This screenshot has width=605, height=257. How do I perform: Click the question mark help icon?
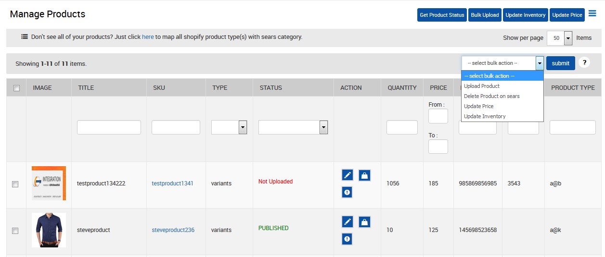584,62
